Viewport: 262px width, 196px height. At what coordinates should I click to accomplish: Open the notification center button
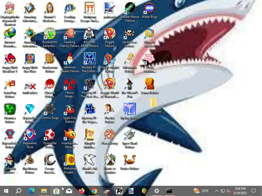tap(254, 191)
